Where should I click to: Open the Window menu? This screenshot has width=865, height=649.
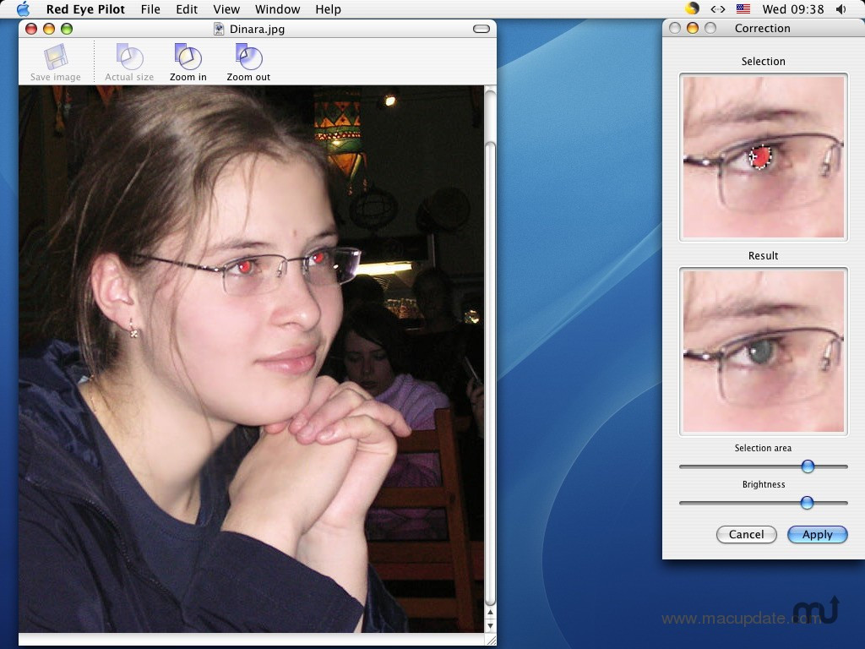(277, 9)
